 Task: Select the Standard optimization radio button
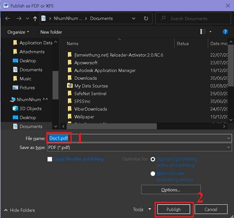(x=153, y=159)
